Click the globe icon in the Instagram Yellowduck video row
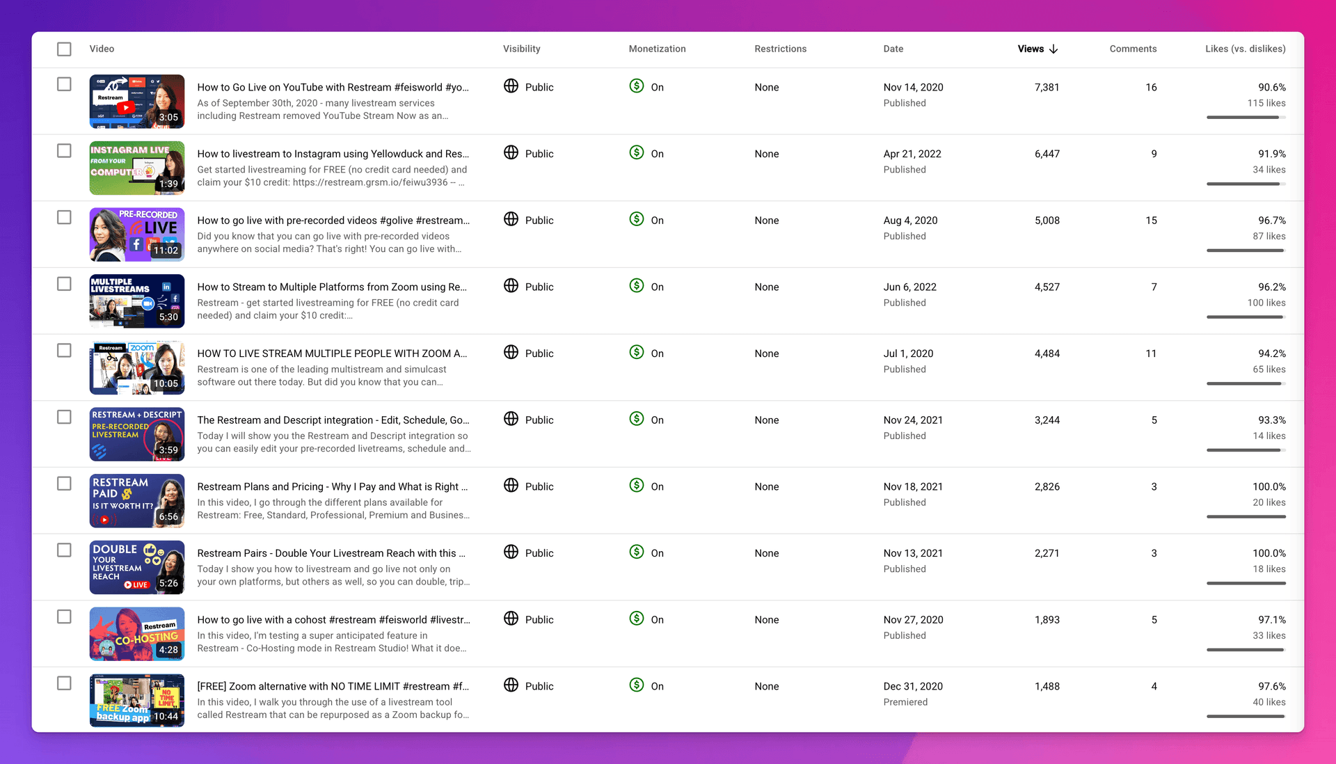Screen dimensions: 1336x764 pyautogui.click(x=511, y=152)
